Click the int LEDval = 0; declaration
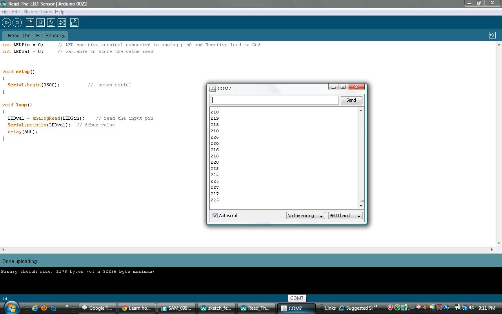Screen dimensions: 502x314 coord(23,51)
